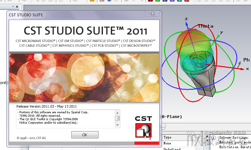
Task: Click the Spatial Corp license text
Action: [54, 114]
